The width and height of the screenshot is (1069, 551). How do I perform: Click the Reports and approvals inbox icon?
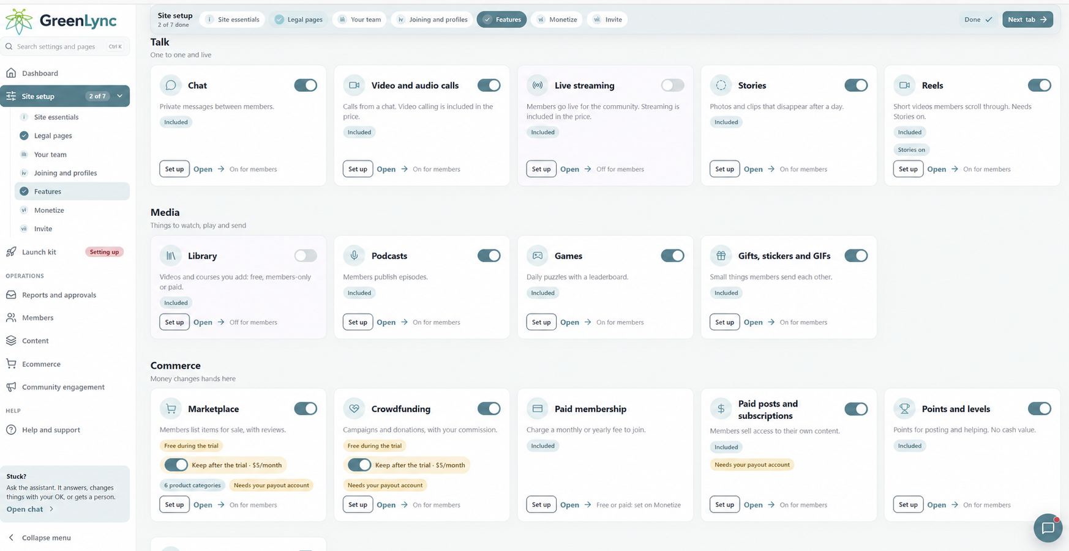coord(11,295)
